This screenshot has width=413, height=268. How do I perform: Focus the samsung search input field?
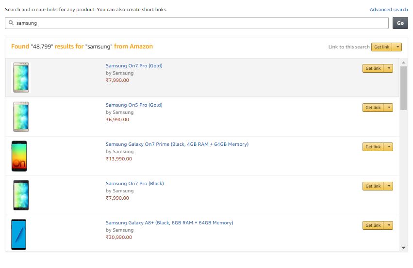(x=197, y=23)
